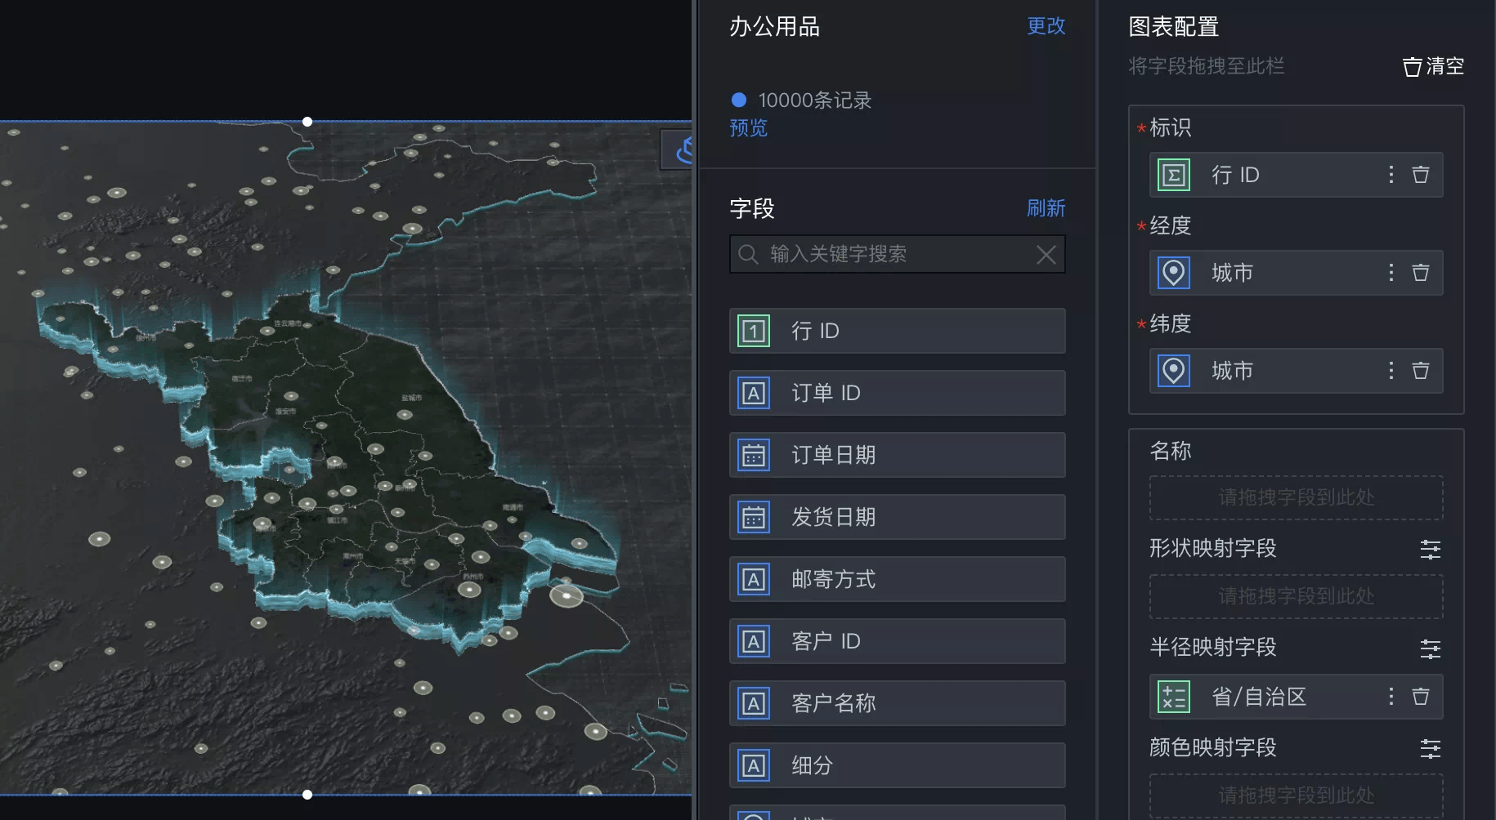Click the calendar icon of 订单日期
Image resolution: width=1496 pixels, height=820 pixels.
click(753, 455)
